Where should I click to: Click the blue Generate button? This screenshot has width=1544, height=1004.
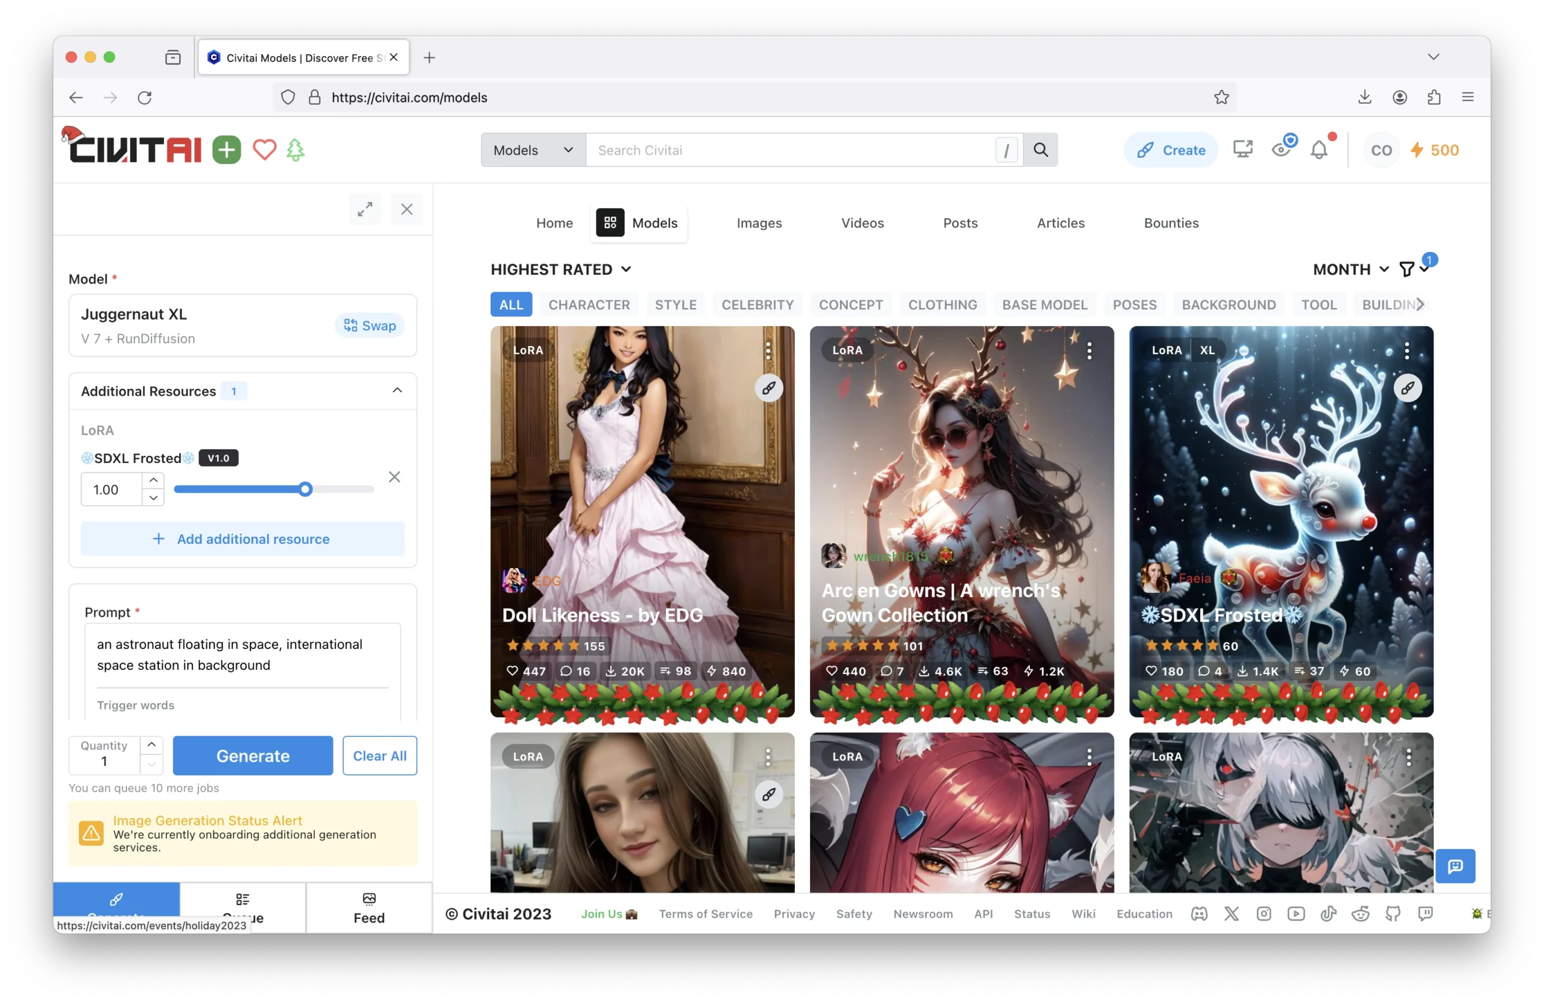pyautogui.click(x=253, y=756)
